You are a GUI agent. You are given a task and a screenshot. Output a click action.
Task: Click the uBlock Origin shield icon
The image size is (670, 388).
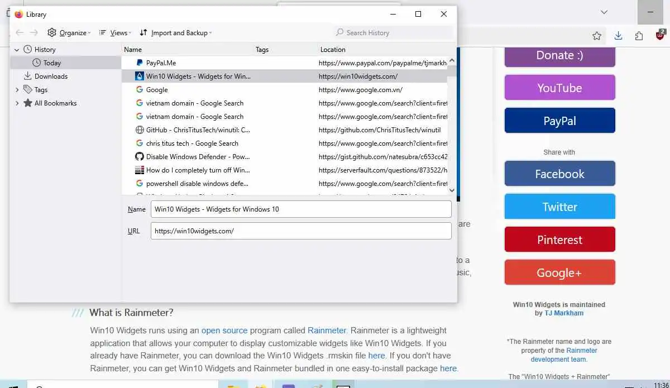(659, 36)
